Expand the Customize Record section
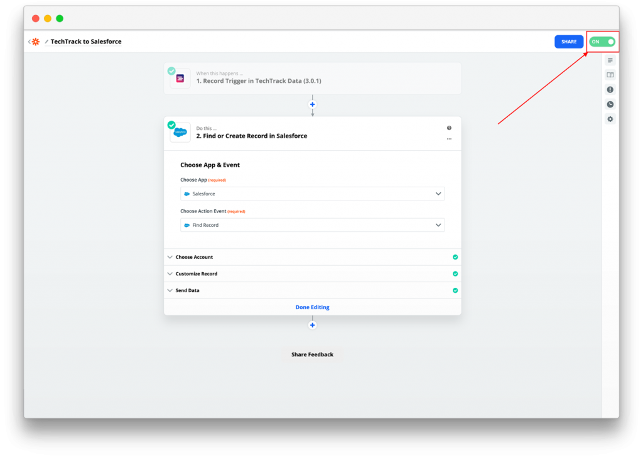The height and width of the screenshot is (465, 643). (313, 274)
